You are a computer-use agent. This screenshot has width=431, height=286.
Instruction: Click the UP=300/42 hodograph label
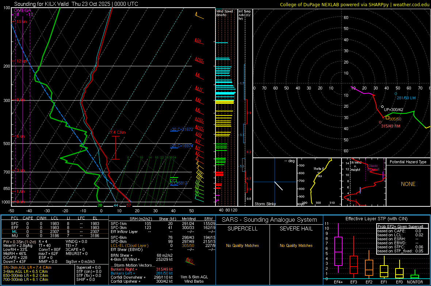[393, 110]
